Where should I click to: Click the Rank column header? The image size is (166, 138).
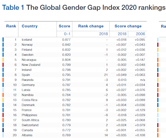click(x=11, y=26)
